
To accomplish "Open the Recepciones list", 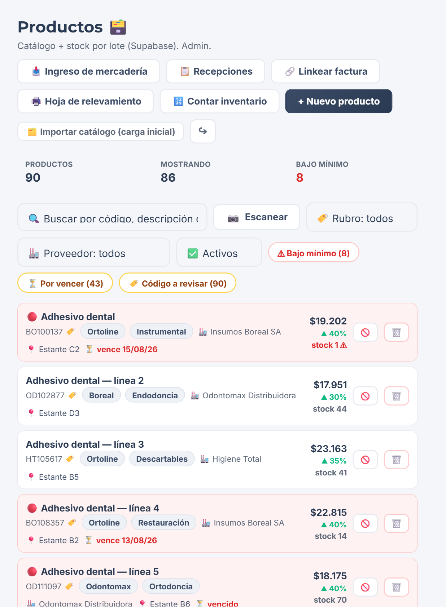I will (x=215, y=71).
